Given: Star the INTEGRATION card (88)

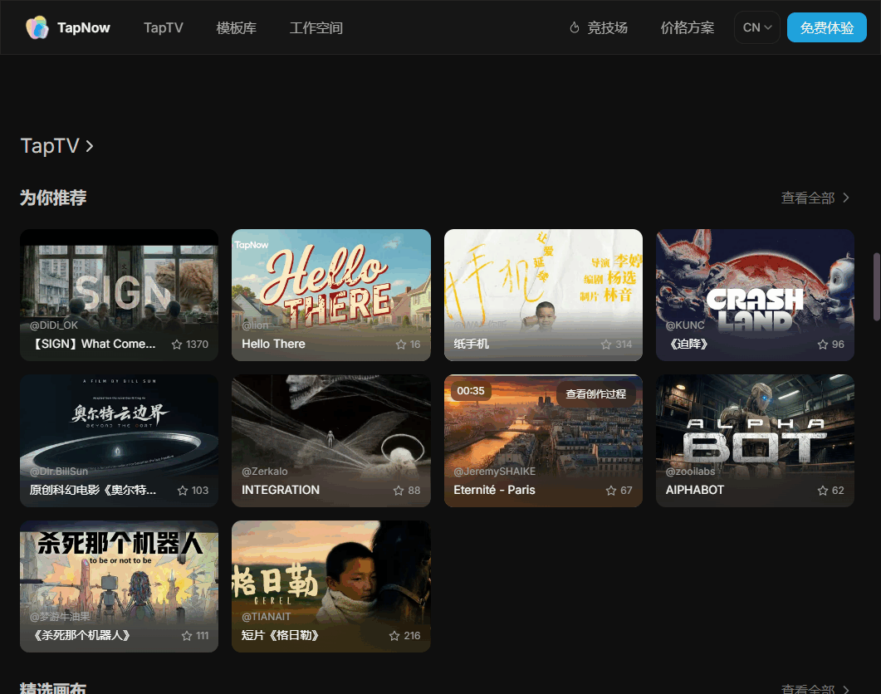Looking at the screenshot, I should click(399, 490).
